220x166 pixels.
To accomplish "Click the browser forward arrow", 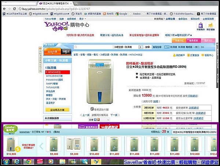I will pos(10,9).
